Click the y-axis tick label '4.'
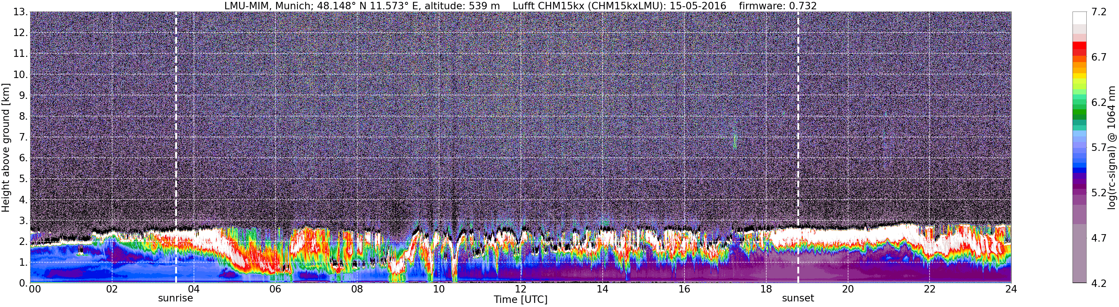Viewport: 1119px width, 307px height. click(23, 200)
